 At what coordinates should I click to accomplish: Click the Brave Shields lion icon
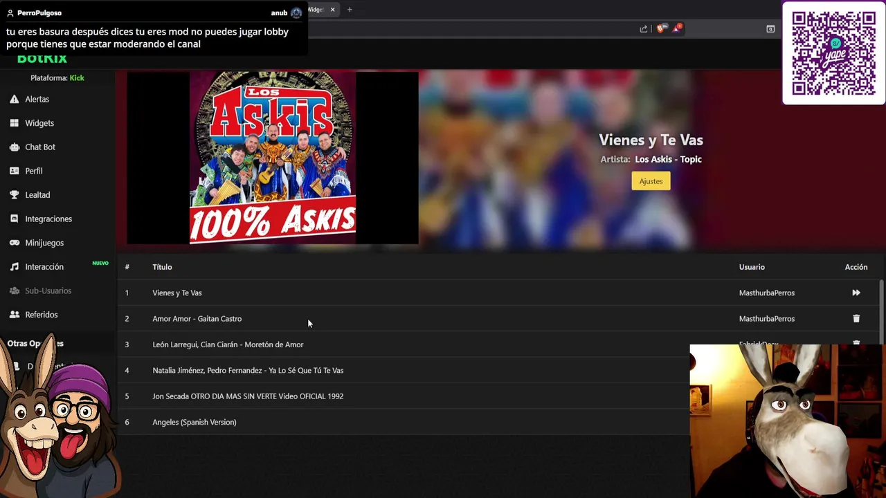660,28
